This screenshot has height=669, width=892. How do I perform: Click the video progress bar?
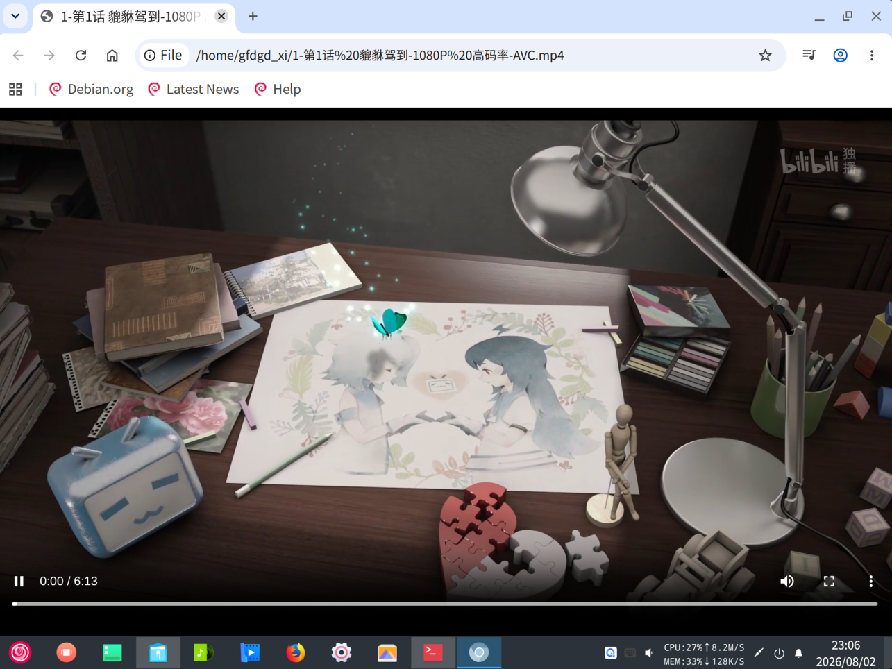[445, 604]
